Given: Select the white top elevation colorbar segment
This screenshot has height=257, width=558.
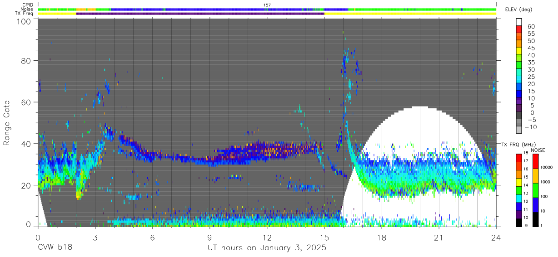Looking at the screenshot, I should coord(518,22).
